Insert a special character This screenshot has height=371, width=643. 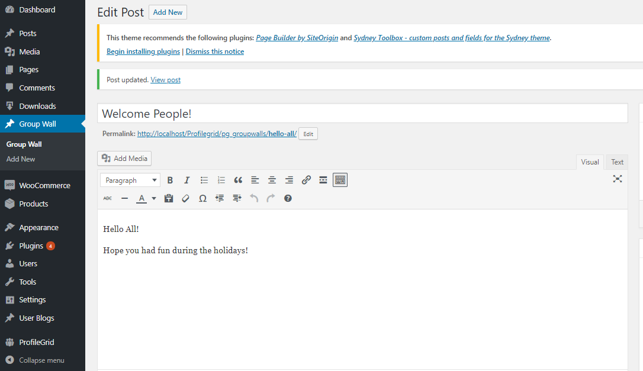pos(202,198)
